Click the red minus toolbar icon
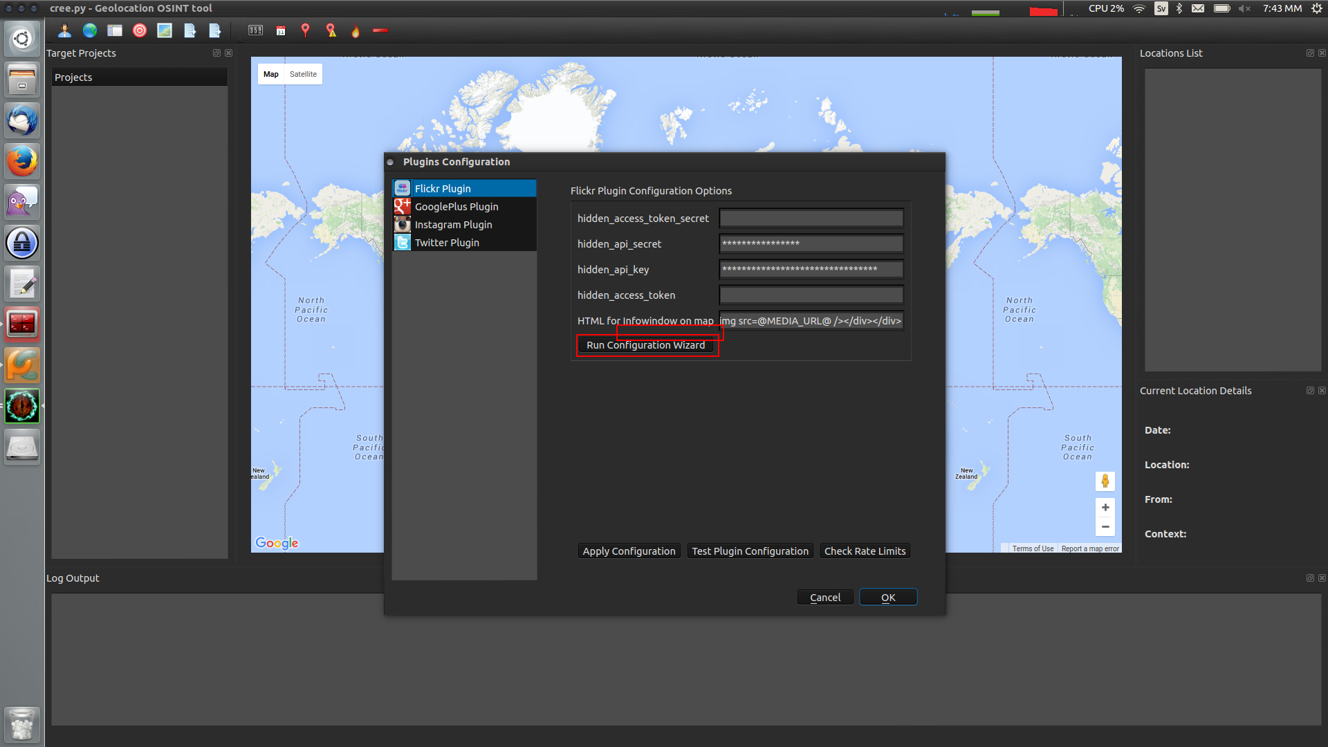 (380, 30)
